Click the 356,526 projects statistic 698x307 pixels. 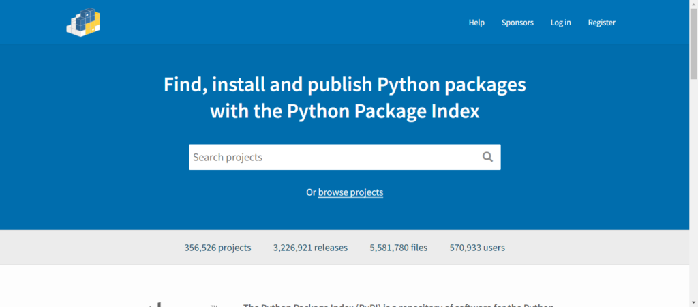point(217,248)
